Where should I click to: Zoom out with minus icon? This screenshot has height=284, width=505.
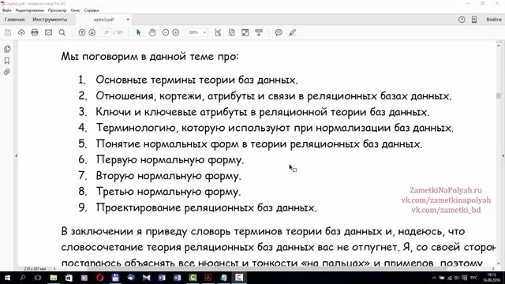tap(166, 32)
